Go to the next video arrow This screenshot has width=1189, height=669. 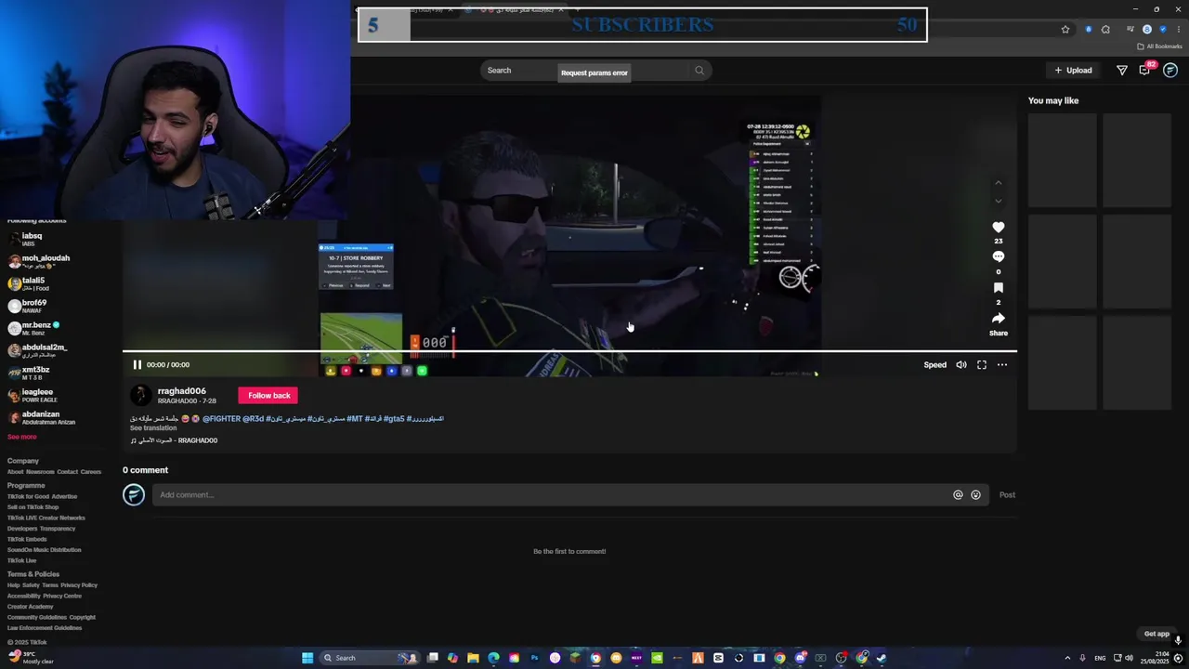999,201
